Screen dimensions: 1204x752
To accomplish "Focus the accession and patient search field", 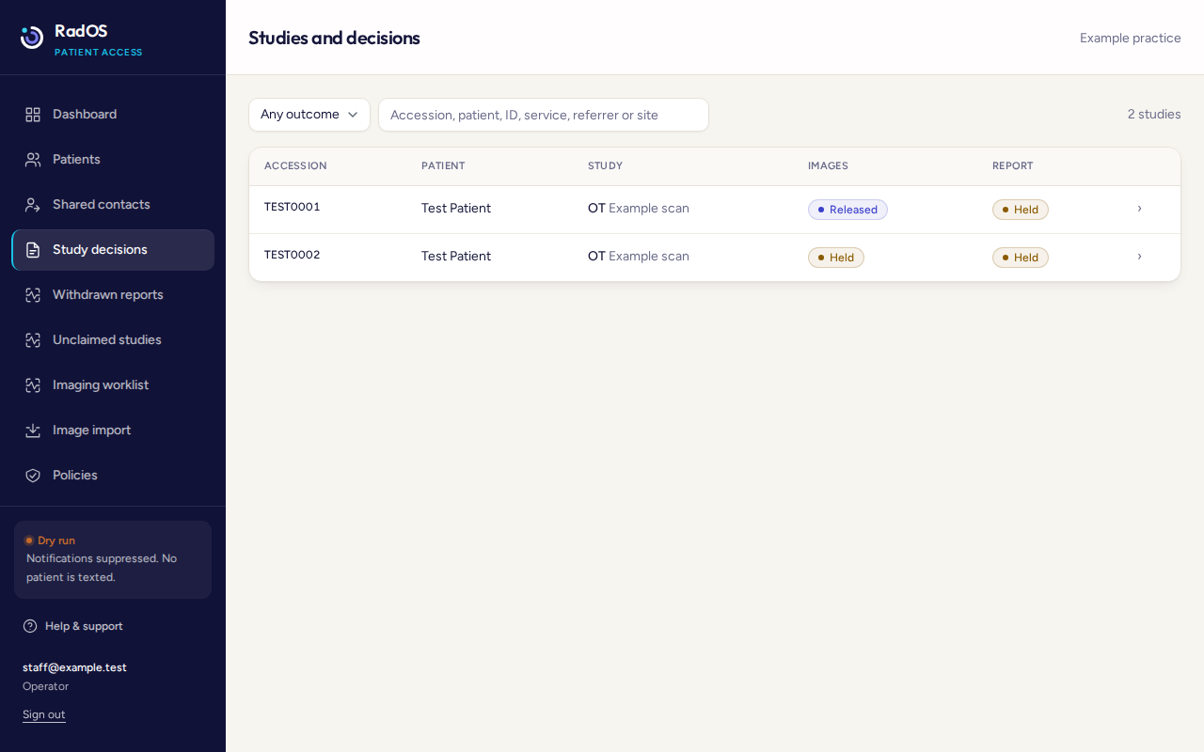I will [544, 115].
